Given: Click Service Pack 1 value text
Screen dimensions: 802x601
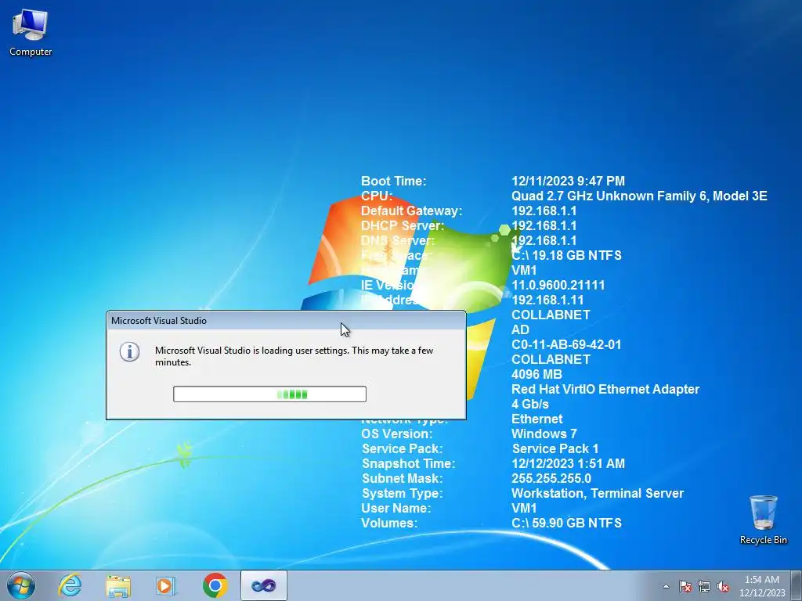Looking at the screenshot, I should (x=555, y=448).
